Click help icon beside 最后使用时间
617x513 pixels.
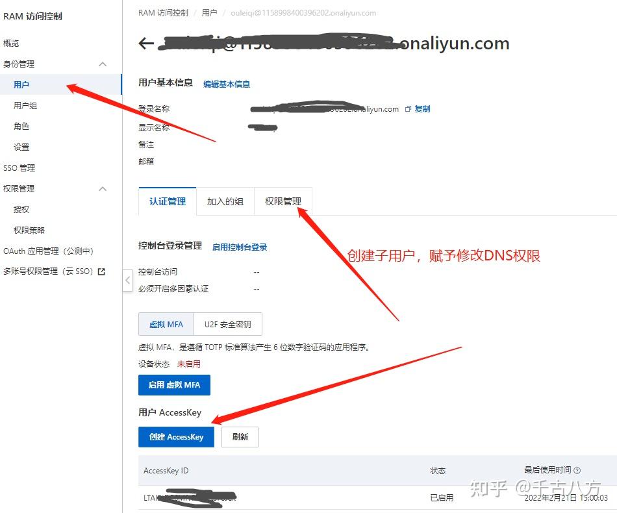tap(577, 470)
